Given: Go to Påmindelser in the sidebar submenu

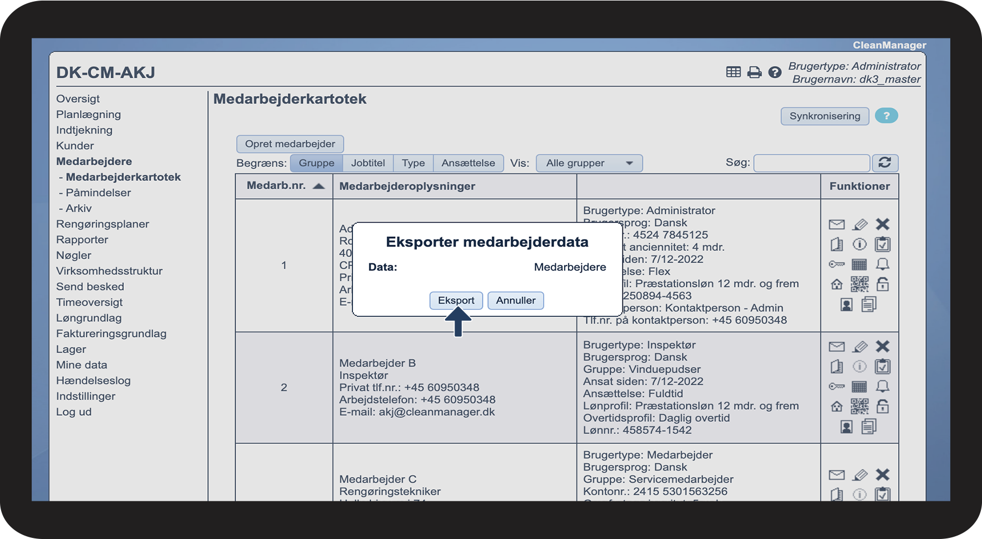Looking at the screenshot, I should [98, 193].
